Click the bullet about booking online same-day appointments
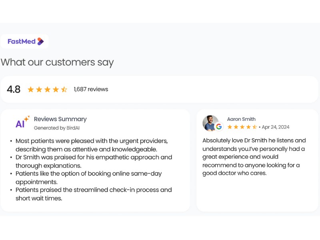This screenshot has height=240, width=320. click(x=88, y=178)
